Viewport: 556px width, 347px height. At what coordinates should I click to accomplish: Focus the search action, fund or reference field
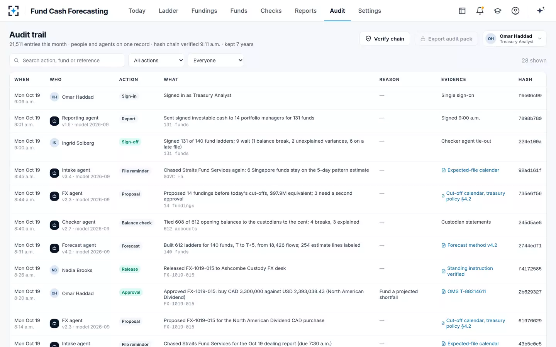67,60
